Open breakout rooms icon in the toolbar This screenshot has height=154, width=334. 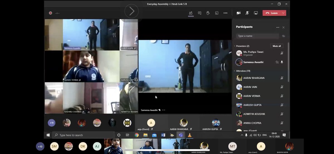(217, 13)
